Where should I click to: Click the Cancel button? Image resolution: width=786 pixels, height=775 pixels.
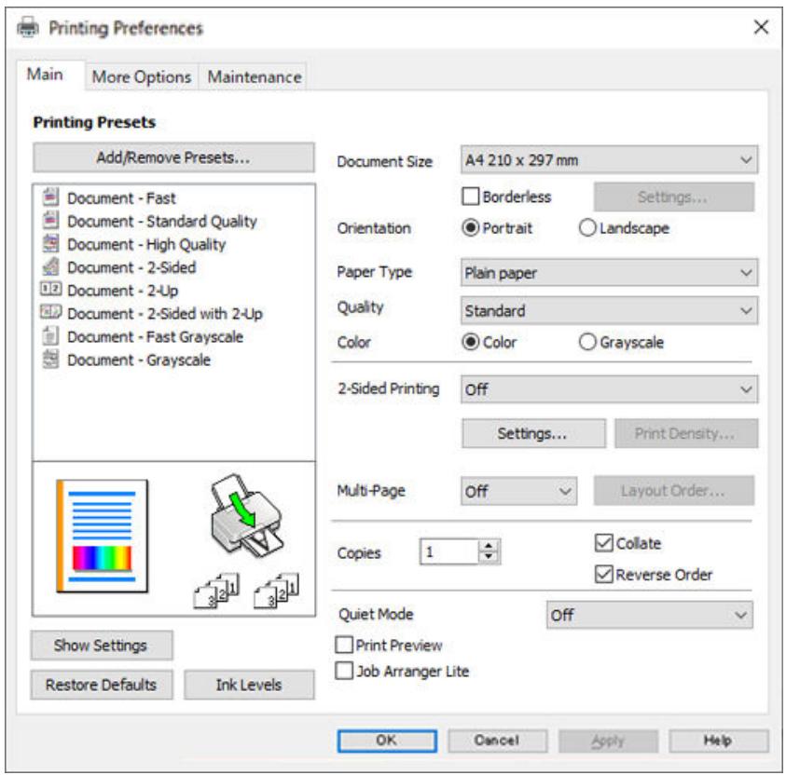coord(497,741)
